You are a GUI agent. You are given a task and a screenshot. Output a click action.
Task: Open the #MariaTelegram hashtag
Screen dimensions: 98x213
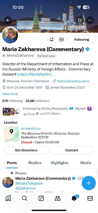pos(29,183)
